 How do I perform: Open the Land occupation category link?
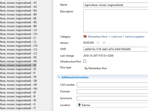(x=135, y=37)
